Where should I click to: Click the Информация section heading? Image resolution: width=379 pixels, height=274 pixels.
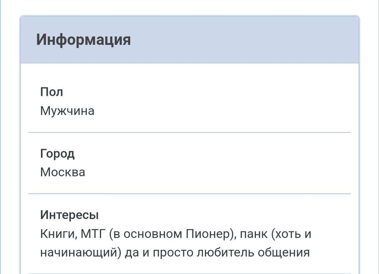pos(83,40)
